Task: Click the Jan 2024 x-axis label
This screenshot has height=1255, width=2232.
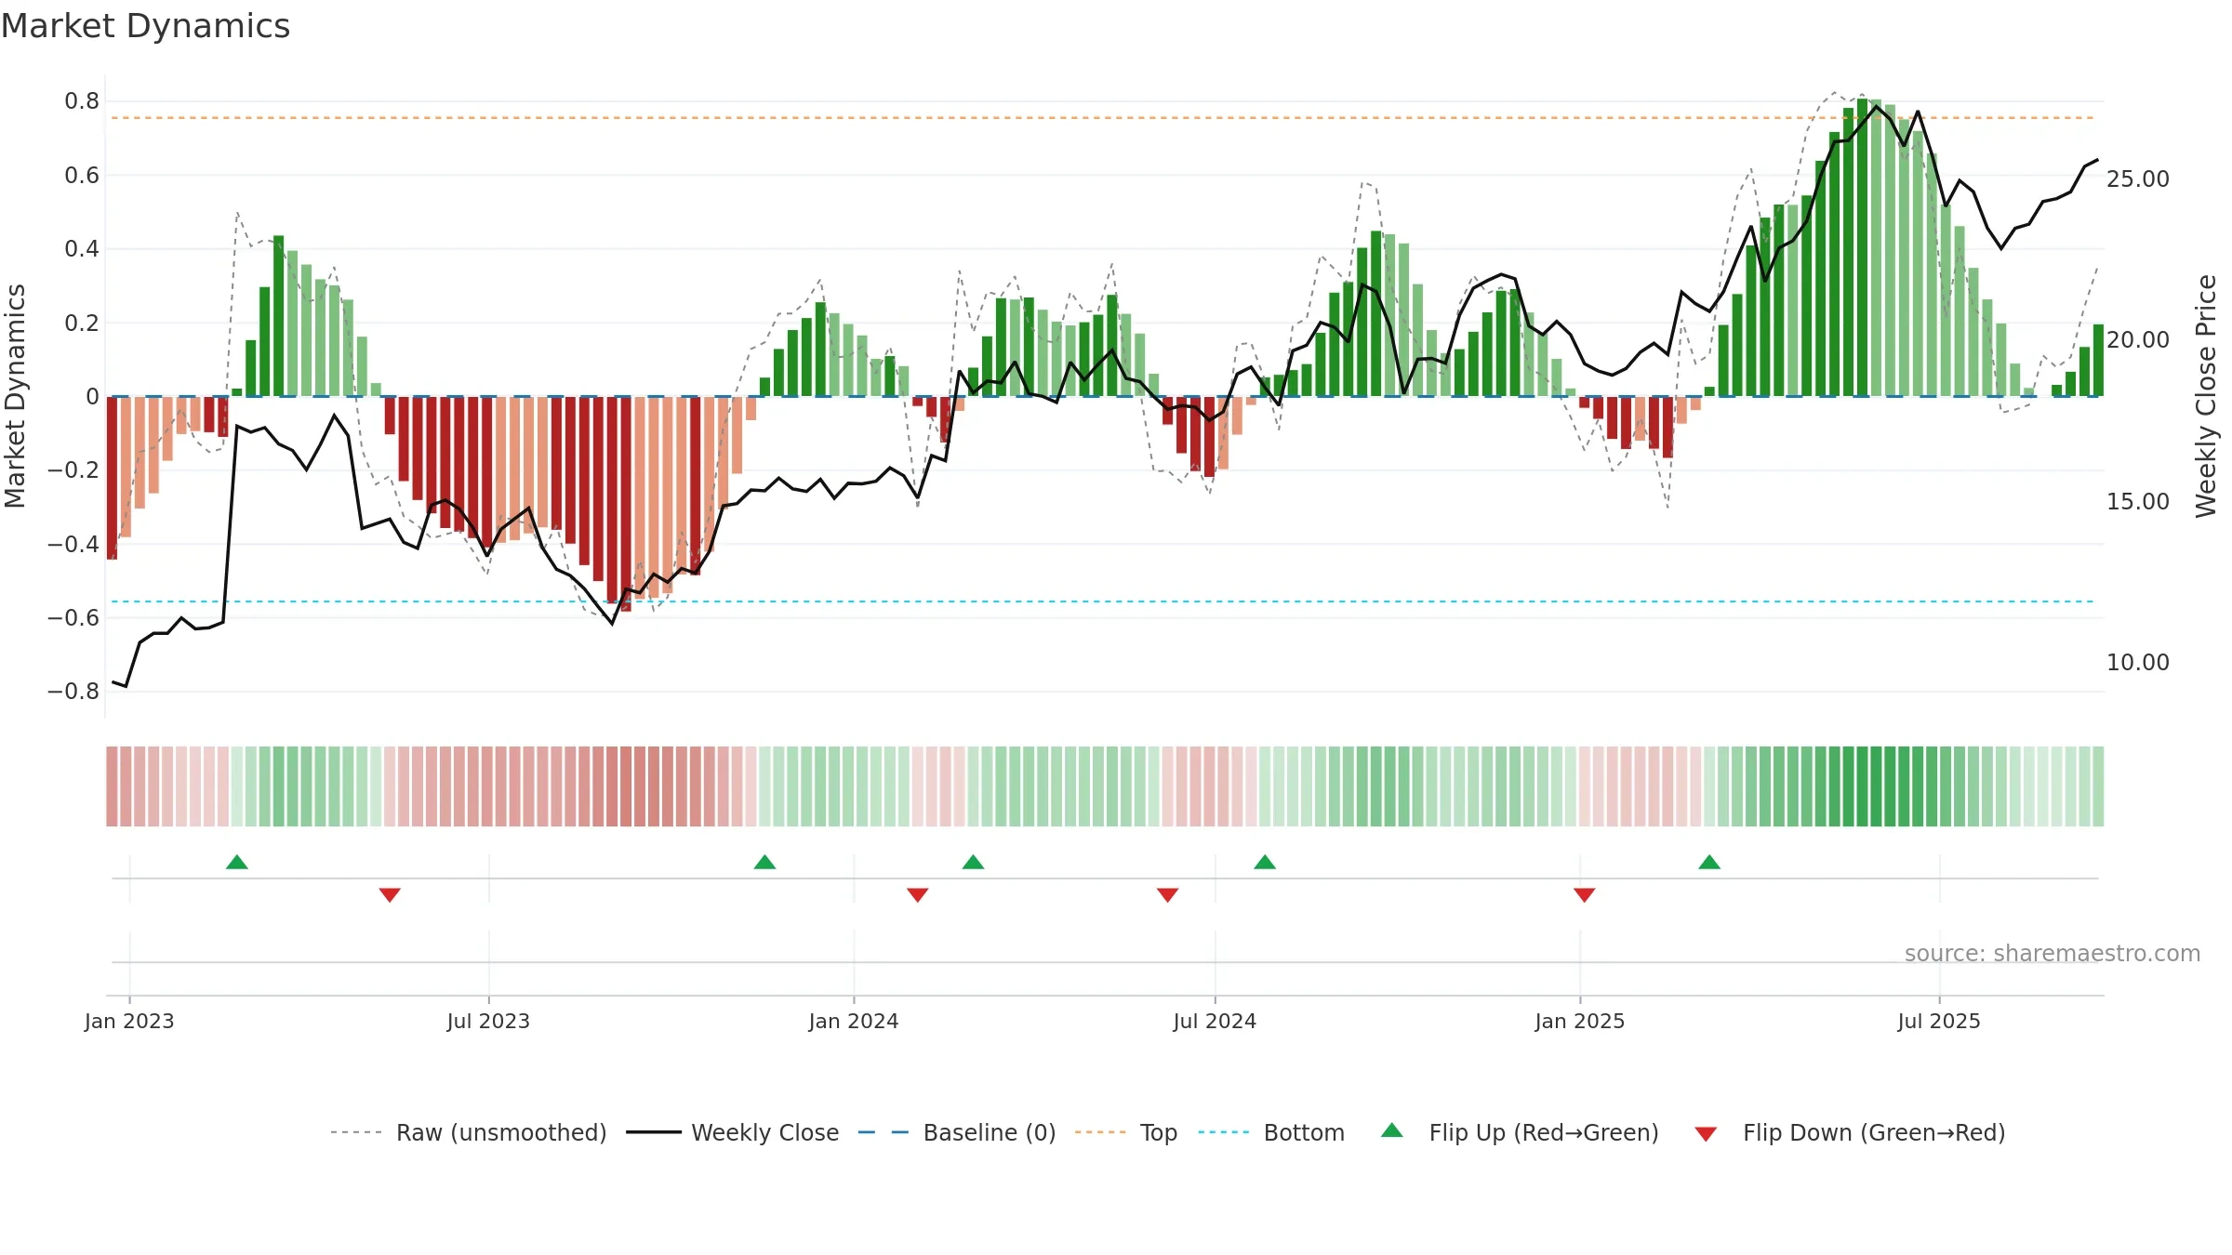Action: [x=854, y=1021]
